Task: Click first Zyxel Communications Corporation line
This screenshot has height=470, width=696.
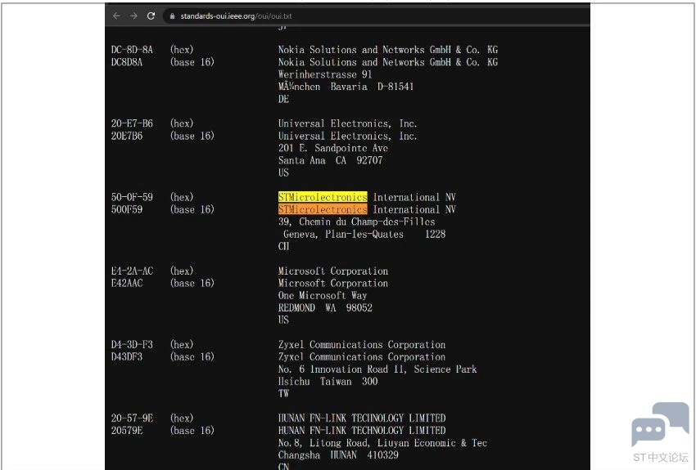Action: pos(362,344)
